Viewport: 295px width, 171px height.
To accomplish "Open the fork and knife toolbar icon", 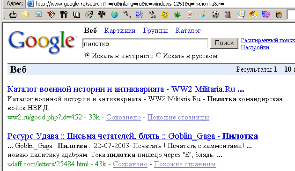I will (64, 15).
